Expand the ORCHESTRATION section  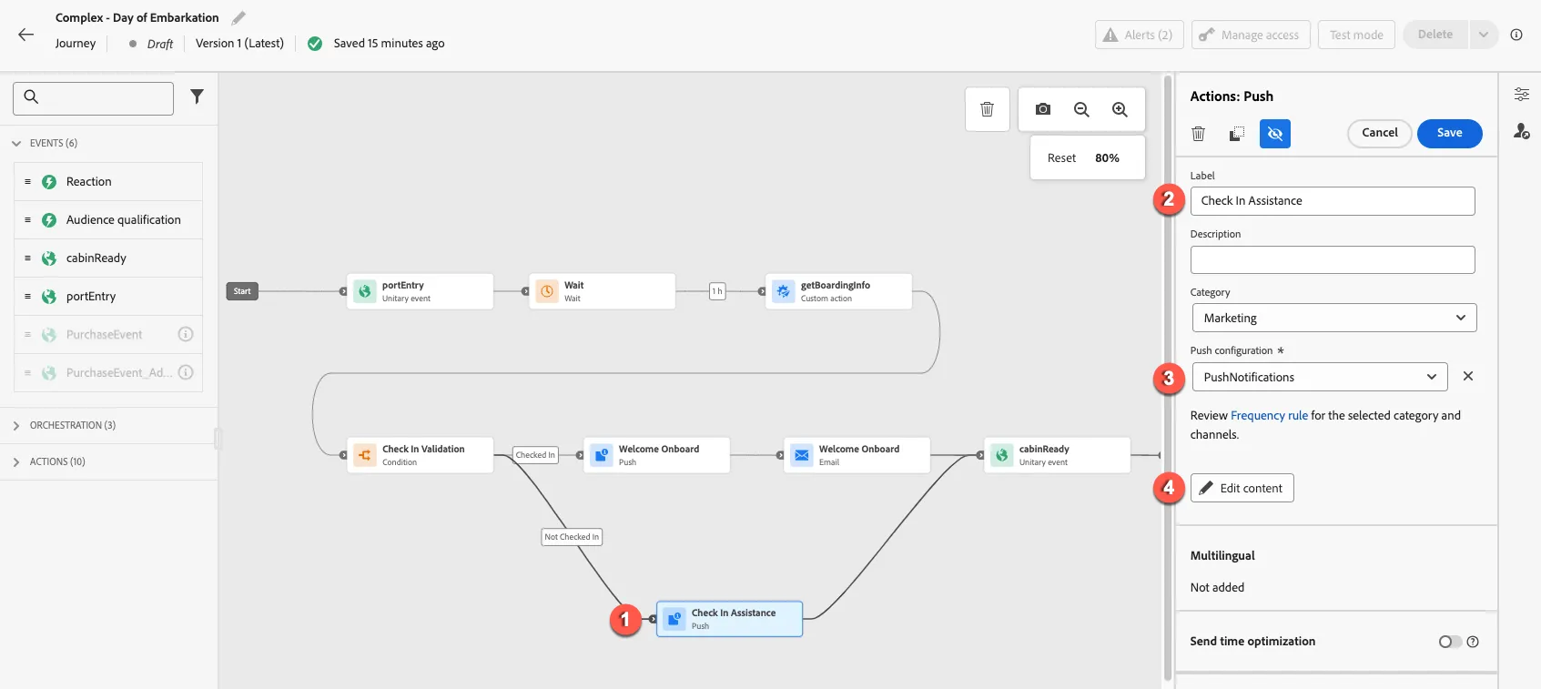tap(16, 425)
